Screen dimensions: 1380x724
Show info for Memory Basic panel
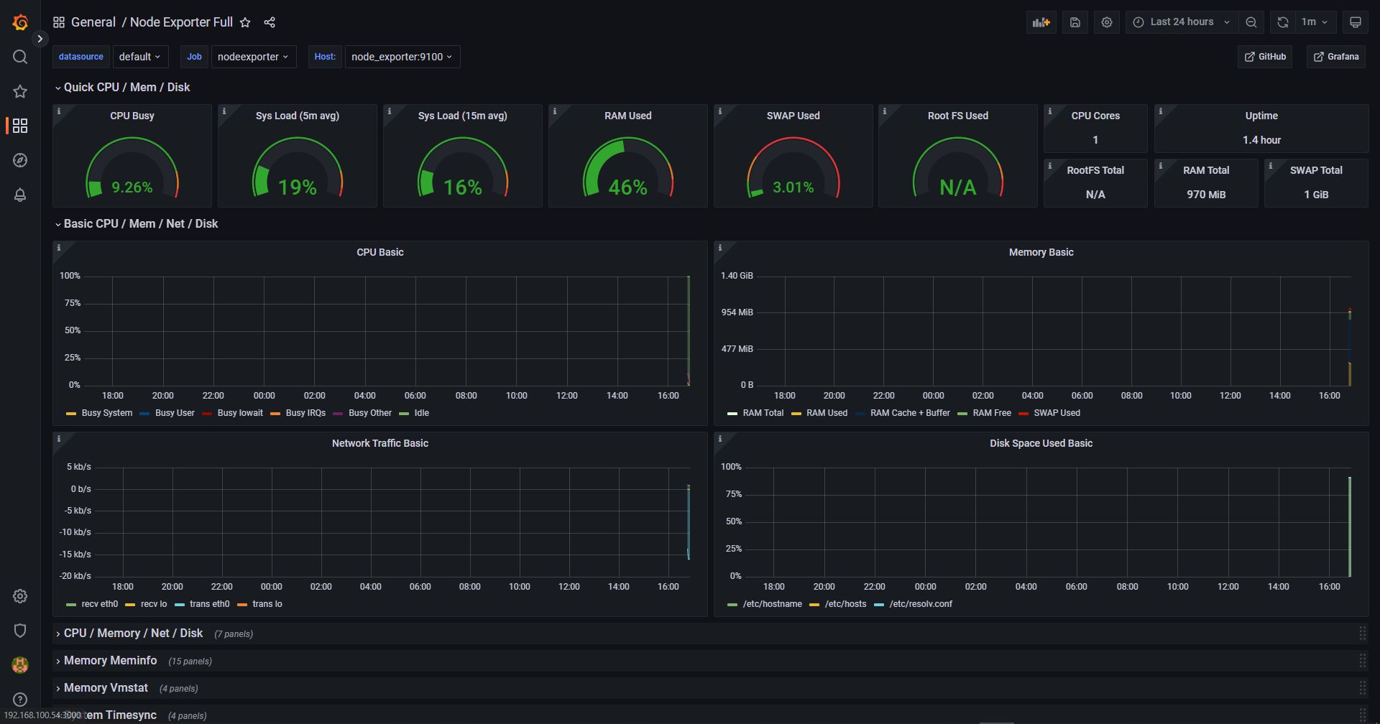[720, 248]
